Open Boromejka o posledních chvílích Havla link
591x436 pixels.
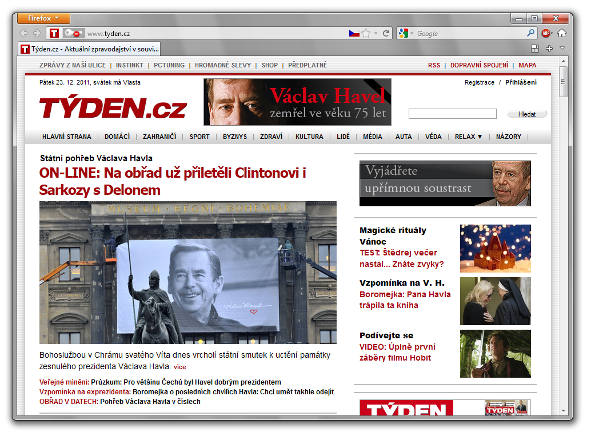(x=233, y=392)
